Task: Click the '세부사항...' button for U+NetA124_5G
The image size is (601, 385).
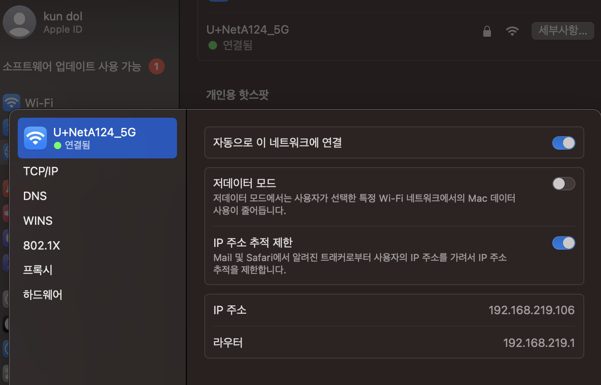Action: tap(562, 31)
